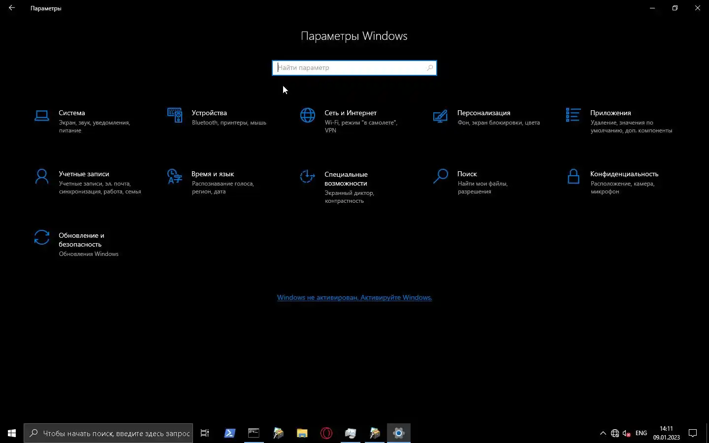
Task: Click the "Обновление и безопасность" title text
Action: coord(82,240)
